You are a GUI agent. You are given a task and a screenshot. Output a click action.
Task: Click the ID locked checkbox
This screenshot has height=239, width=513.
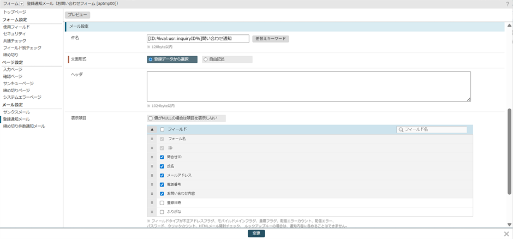pos(162,148)
